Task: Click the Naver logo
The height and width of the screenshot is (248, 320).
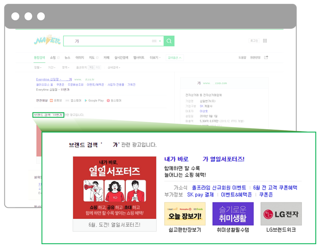Action: tap(47, 40)
